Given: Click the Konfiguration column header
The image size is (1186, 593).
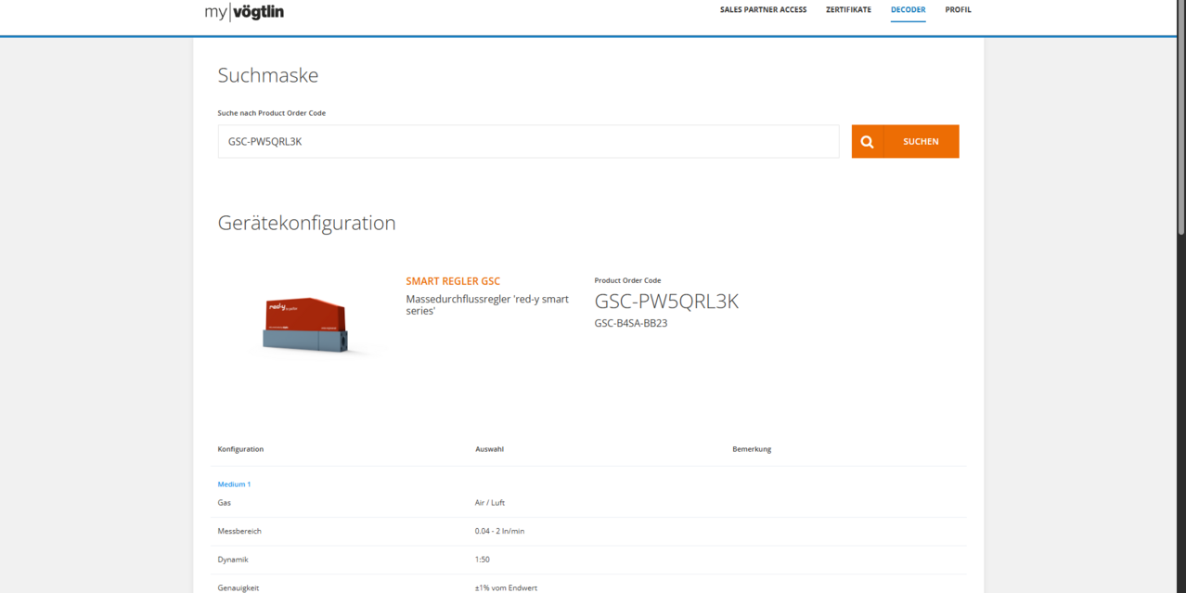Looking at the screenshot, I should [240, 449].
